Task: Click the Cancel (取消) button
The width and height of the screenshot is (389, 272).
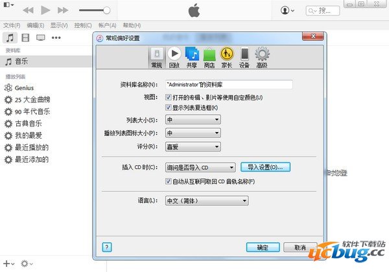Action: (x=300, y=247)
